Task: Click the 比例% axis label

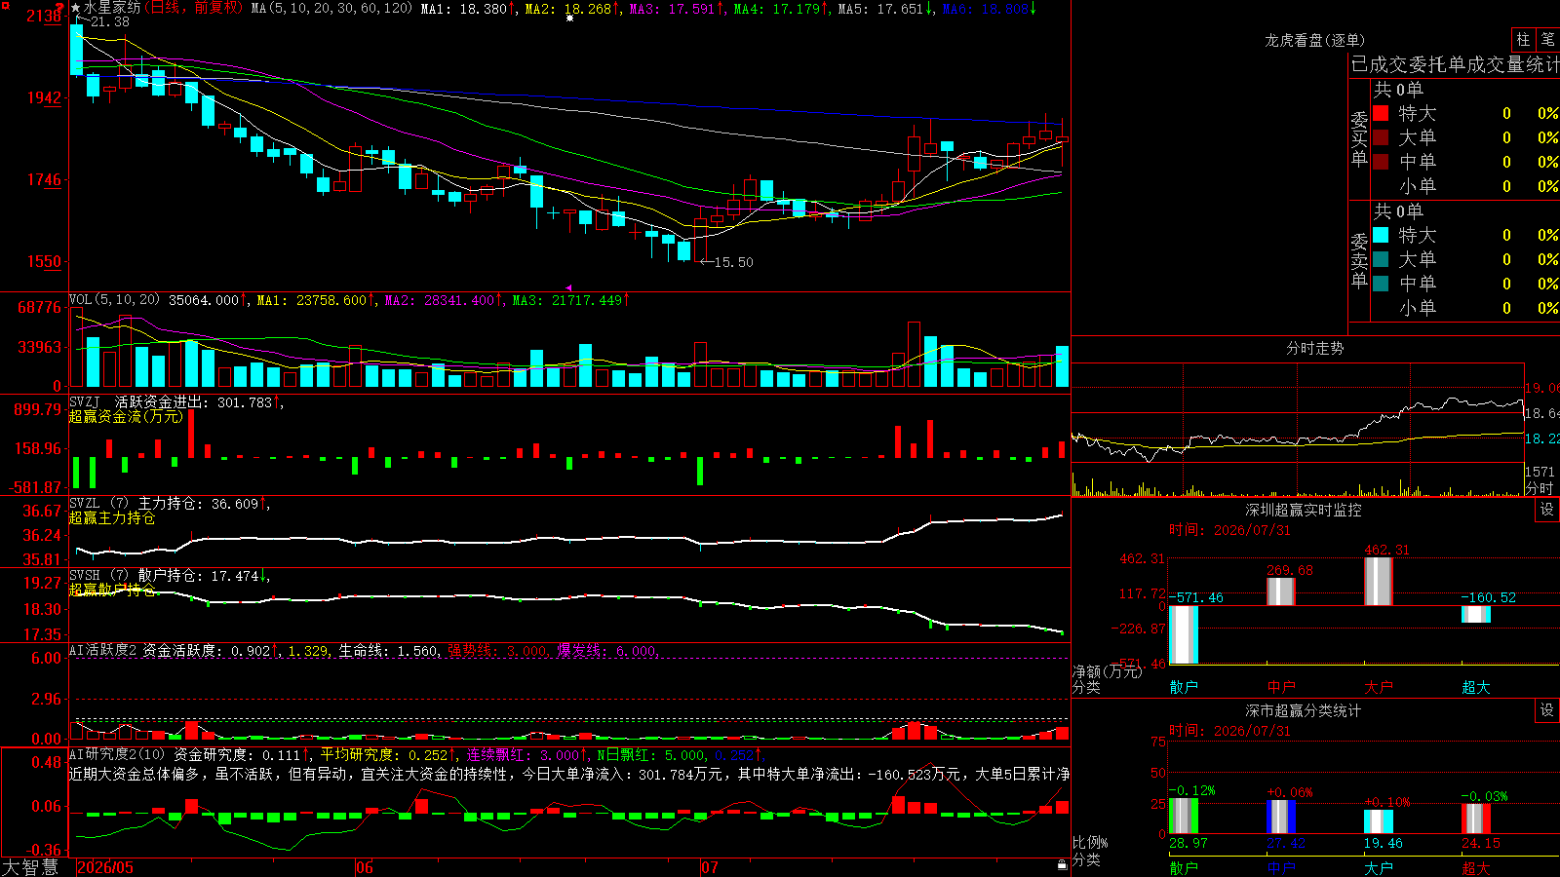Action: point(1090,842)
